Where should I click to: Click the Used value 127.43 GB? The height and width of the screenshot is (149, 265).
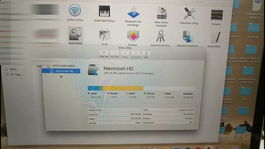(135, 119)
